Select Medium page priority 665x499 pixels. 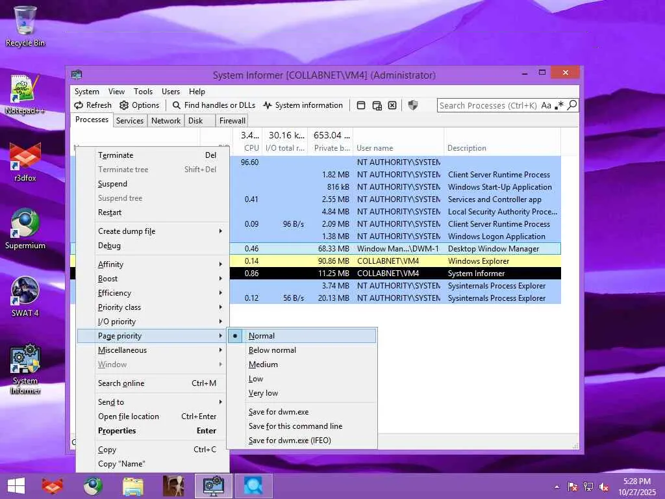coord(302,365)
